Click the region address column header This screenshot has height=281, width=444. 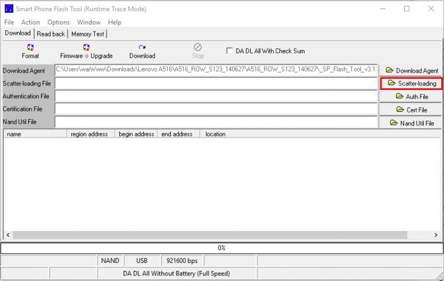(90, 134)
